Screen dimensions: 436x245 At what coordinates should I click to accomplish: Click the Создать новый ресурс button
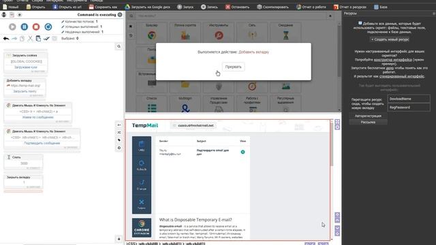pos(390,39)
